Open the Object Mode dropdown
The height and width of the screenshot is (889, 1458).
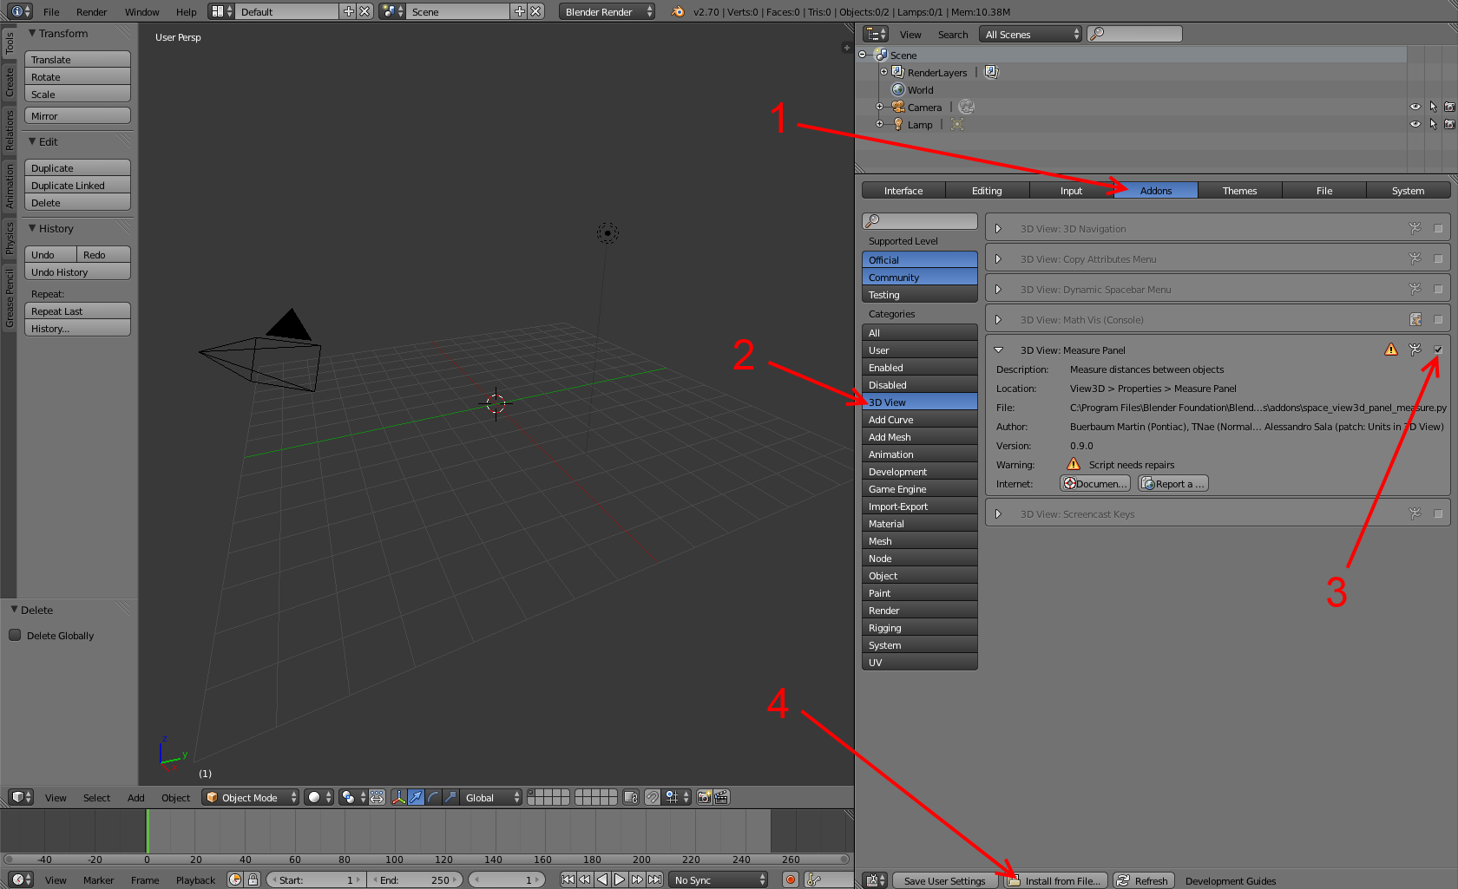click(x=250, y=797)
